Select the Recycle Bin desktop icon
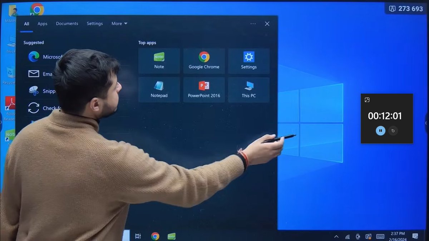 coord(9,76)
